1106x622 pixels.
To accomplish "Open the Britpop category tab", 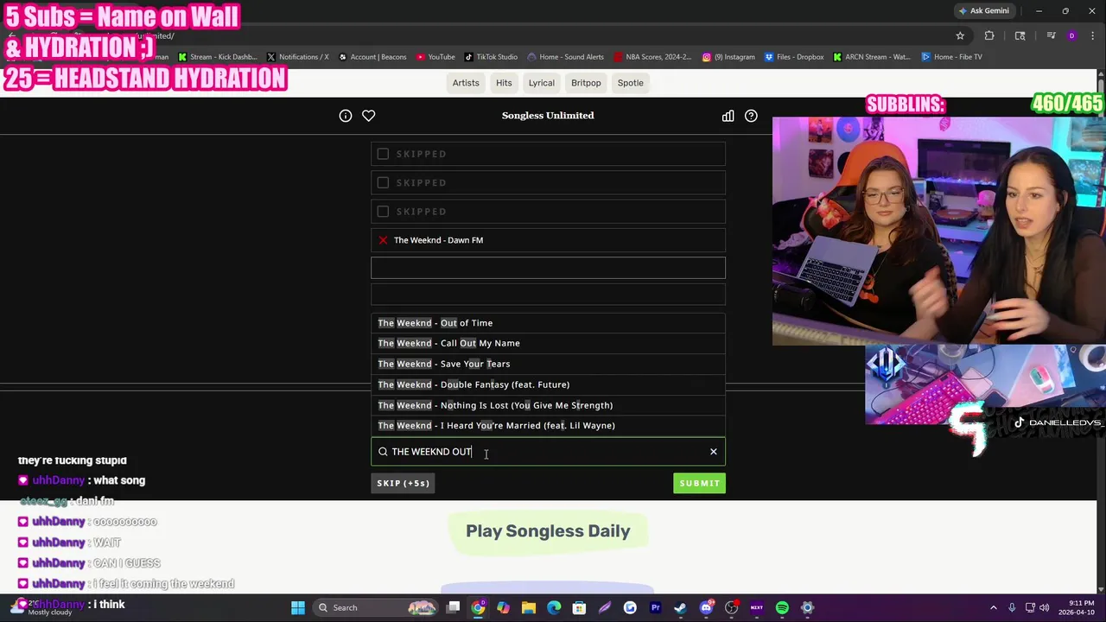I will [586, 83].
